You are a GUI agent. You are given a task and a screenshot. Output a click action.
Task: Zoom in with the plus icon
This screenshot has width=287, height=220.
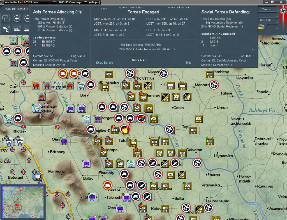(17, 18)
